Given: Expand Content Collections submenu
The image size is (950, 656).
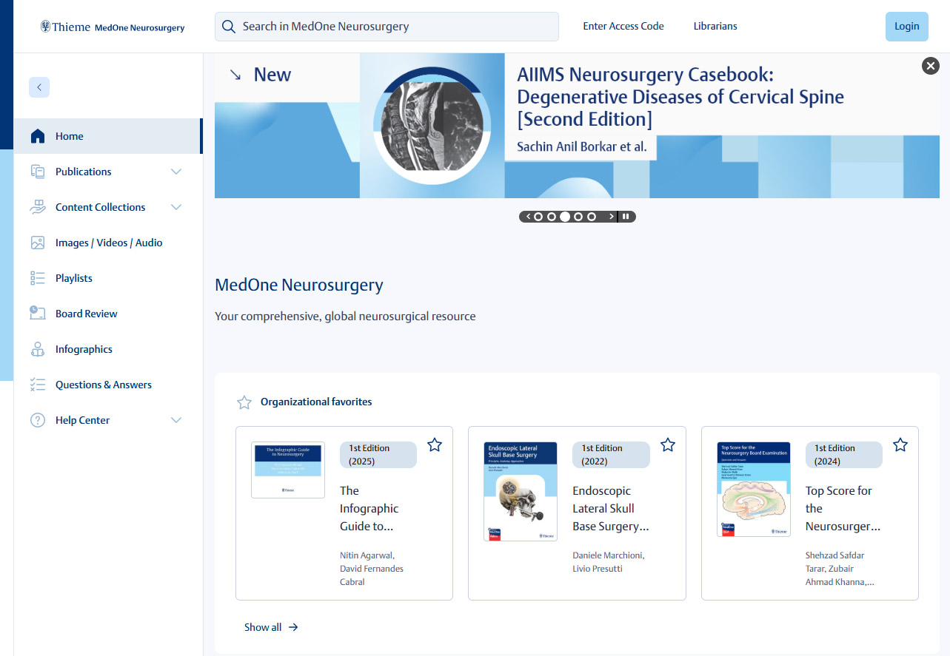Looking at the screenshot, I should [x=176, y=207].
